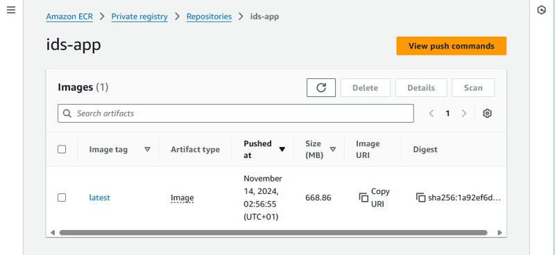Open the latest image tag link
This screenshot has width=555, height=255.
[99, 197]
